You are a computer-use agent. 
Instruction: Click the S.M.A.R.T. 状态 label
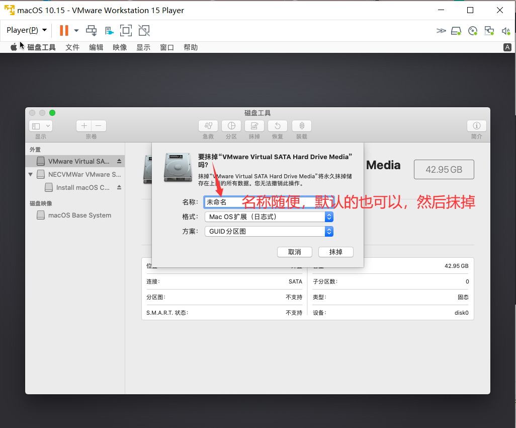[167, 313]
